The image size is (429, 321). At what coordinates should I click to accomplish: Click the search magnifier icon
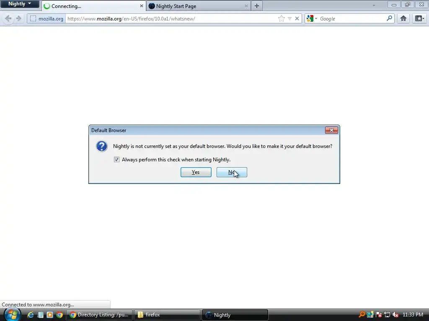coord(389,18)
